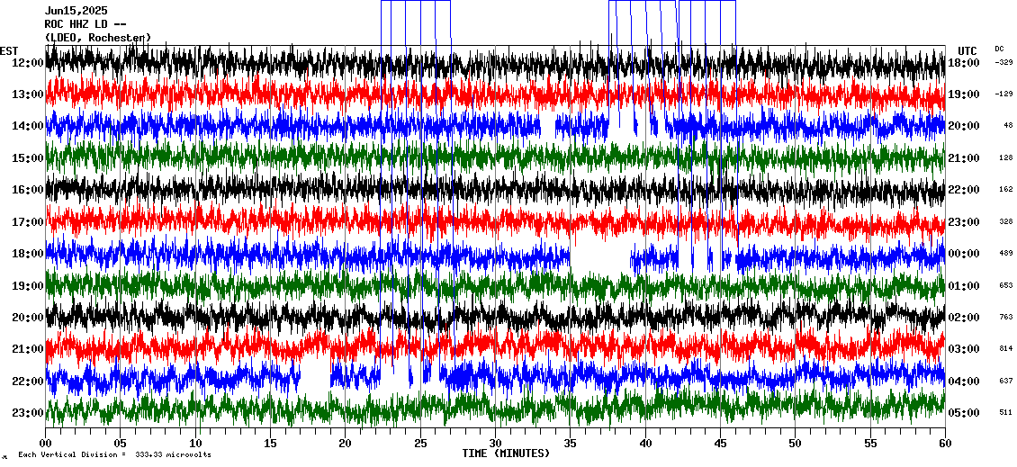
Task: Select the DC offset column header
Action: click(x=1000, y=49)
